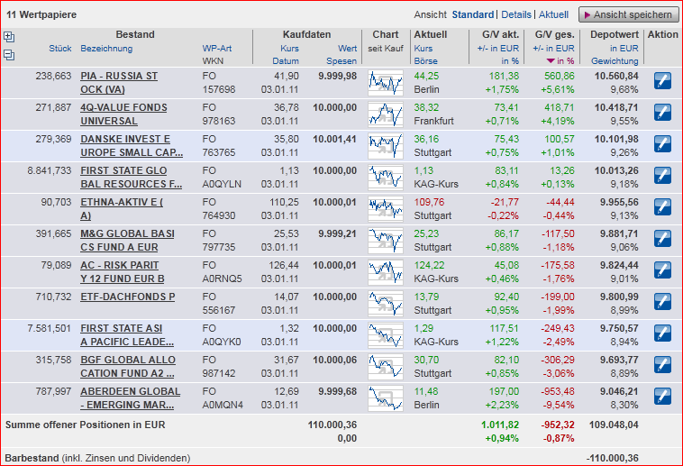
Task: Open chart thumbnail for First State Asia Pacific
Action: coord(386,334)
